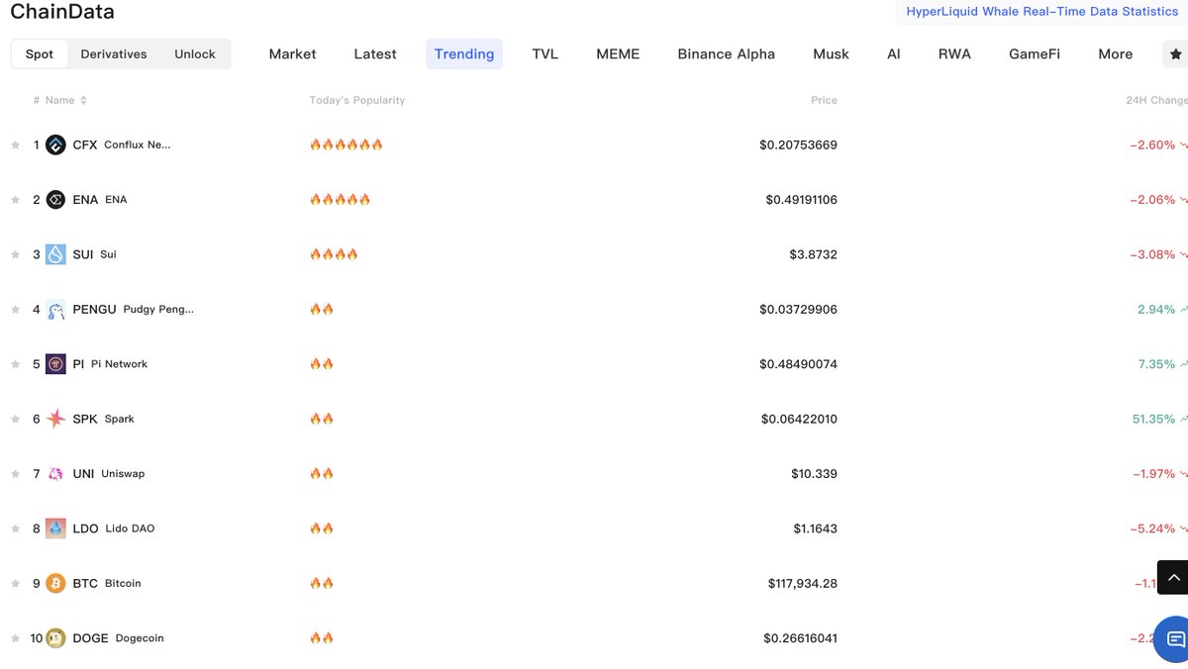Viewport: 1188px width, 669px height.
Task: Click the CFX popularity flame rating
Action: click(x=346, y=144)
